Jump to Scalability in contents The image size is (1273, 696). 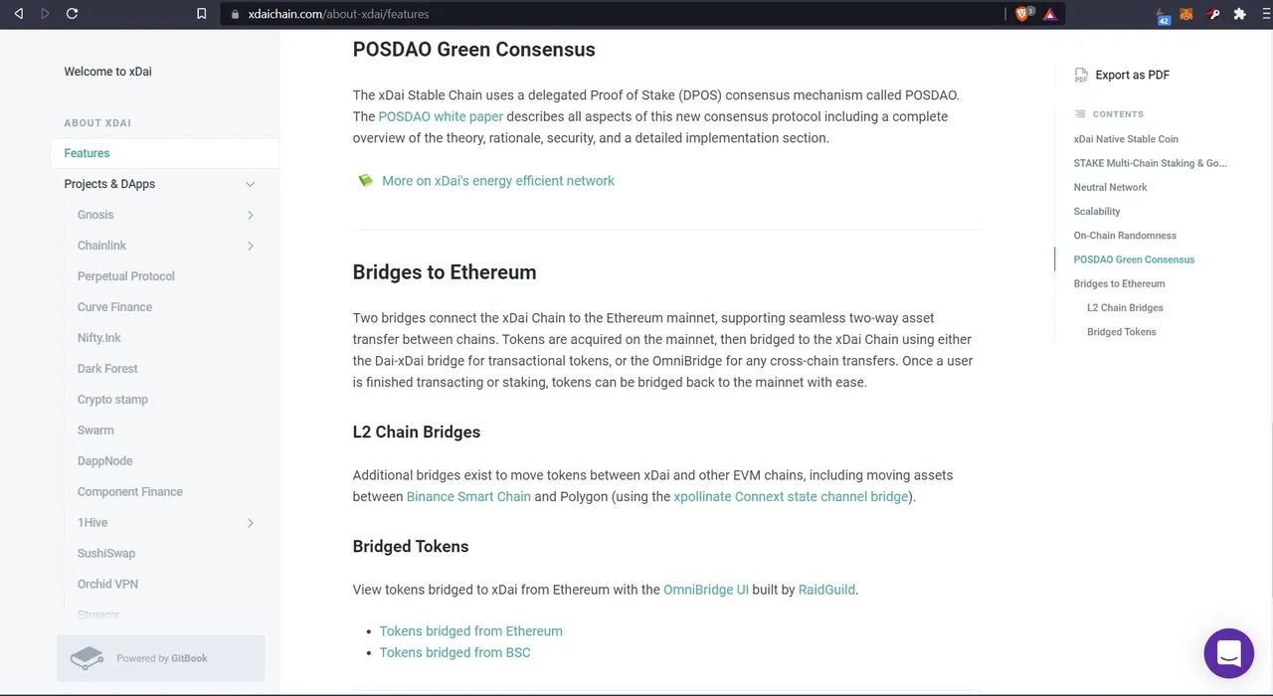pos(1097,212)
